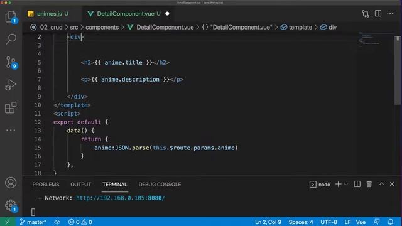Open the Extensions view
402x226 pixels.
11,107
